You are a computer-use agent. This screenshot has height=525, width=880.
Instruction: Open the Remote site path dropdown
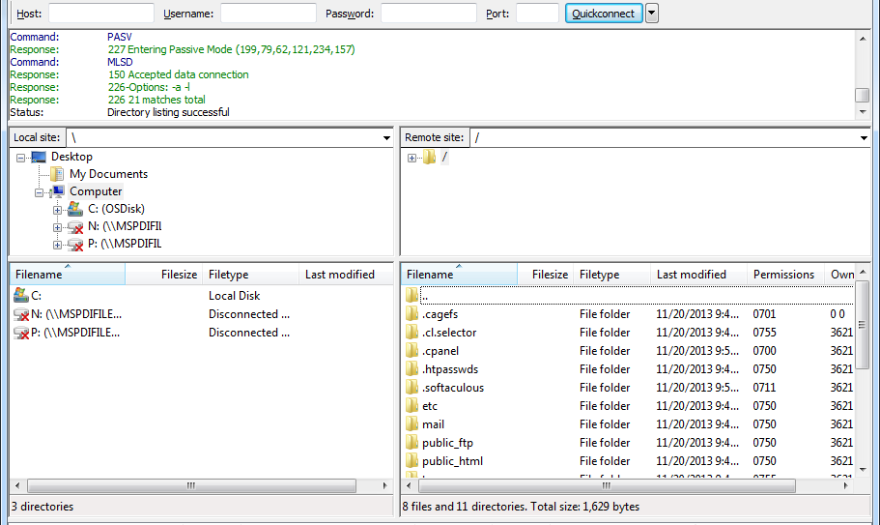[x=864, y=138]
